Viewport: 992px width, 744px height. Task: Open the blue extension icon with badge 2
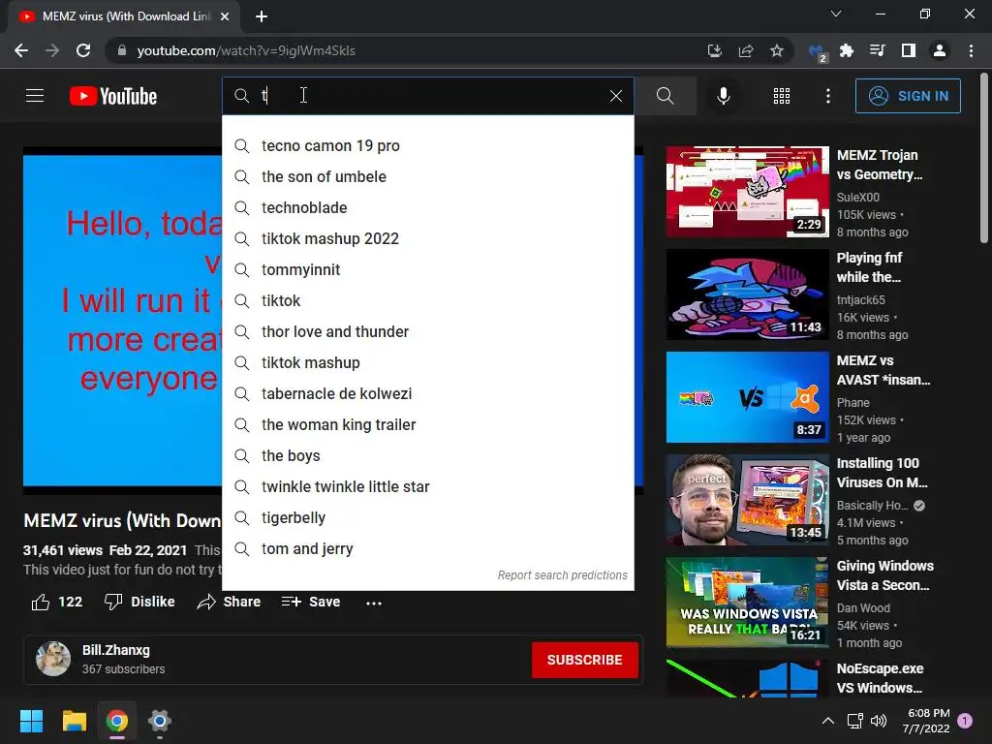817,52
